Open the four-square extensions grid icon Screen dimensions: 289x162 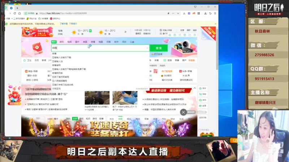coord(198,13)
